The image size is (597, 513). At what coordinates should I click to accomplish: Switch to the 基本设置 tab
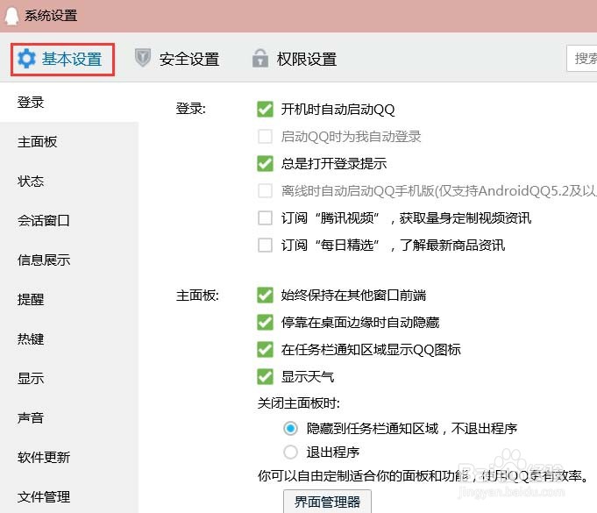click(62, 60)
